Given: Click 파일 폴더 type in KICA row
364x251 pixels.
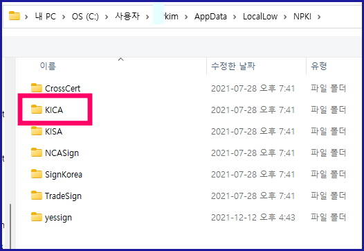Looking at the screenshot, I should tap(328, 110).
